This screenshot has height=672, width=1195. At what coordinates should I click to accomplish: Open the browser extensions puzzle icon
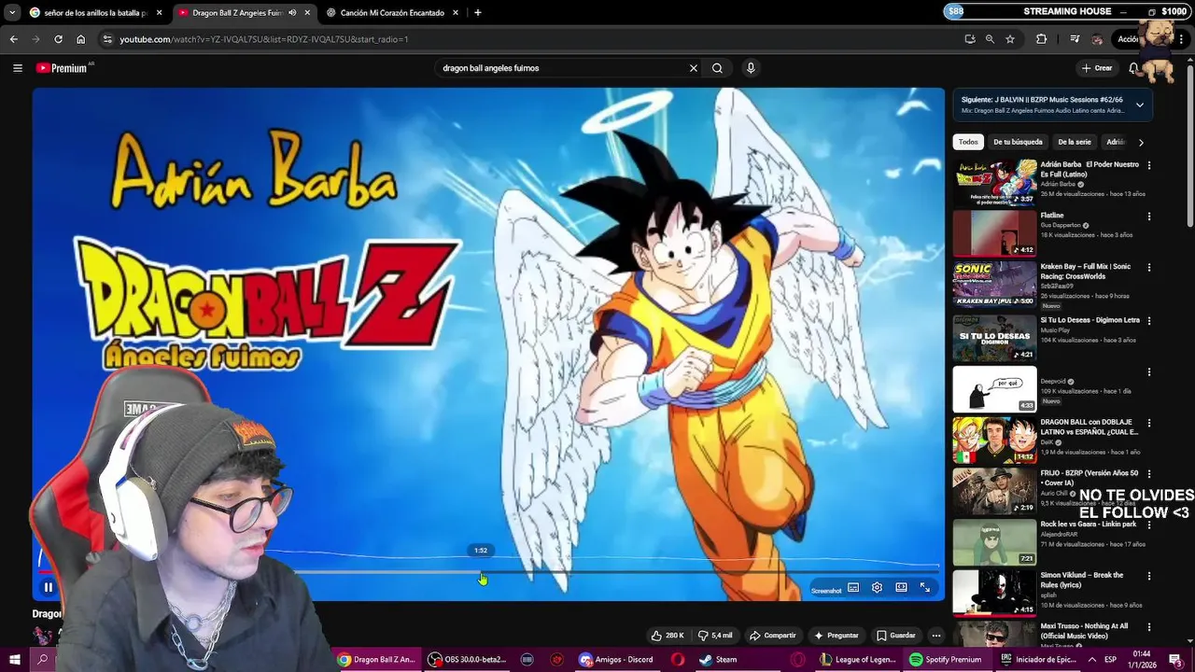pyautogui.click(x=1042, y=39)
